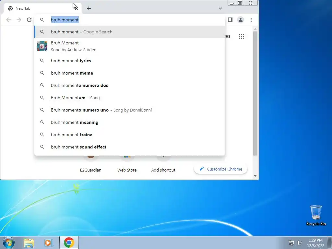This screenshot has width=332, height=249.
Task: Click the browser back arrow
Action: (x=8, y=20)
